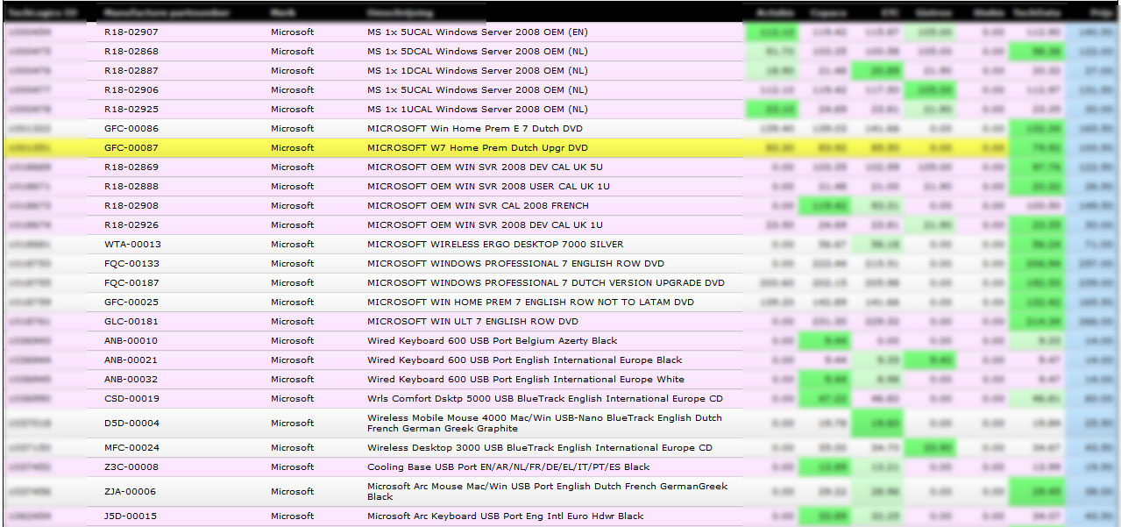The width and height of the screenshot is (1121, 527).
Task: Select part number GLC-00181
Action: 131,322
